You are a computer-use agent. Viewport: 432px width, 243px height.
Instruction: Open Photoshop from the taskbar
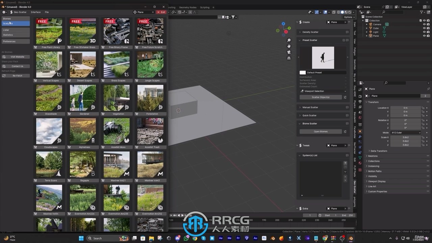pos(264,238)
